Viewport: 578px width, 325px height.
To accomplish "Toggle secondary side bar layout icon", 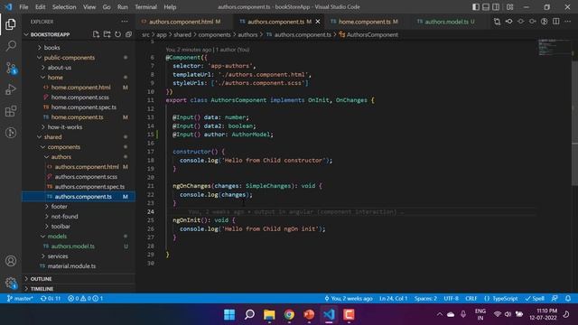I will [x=496, y=7].
